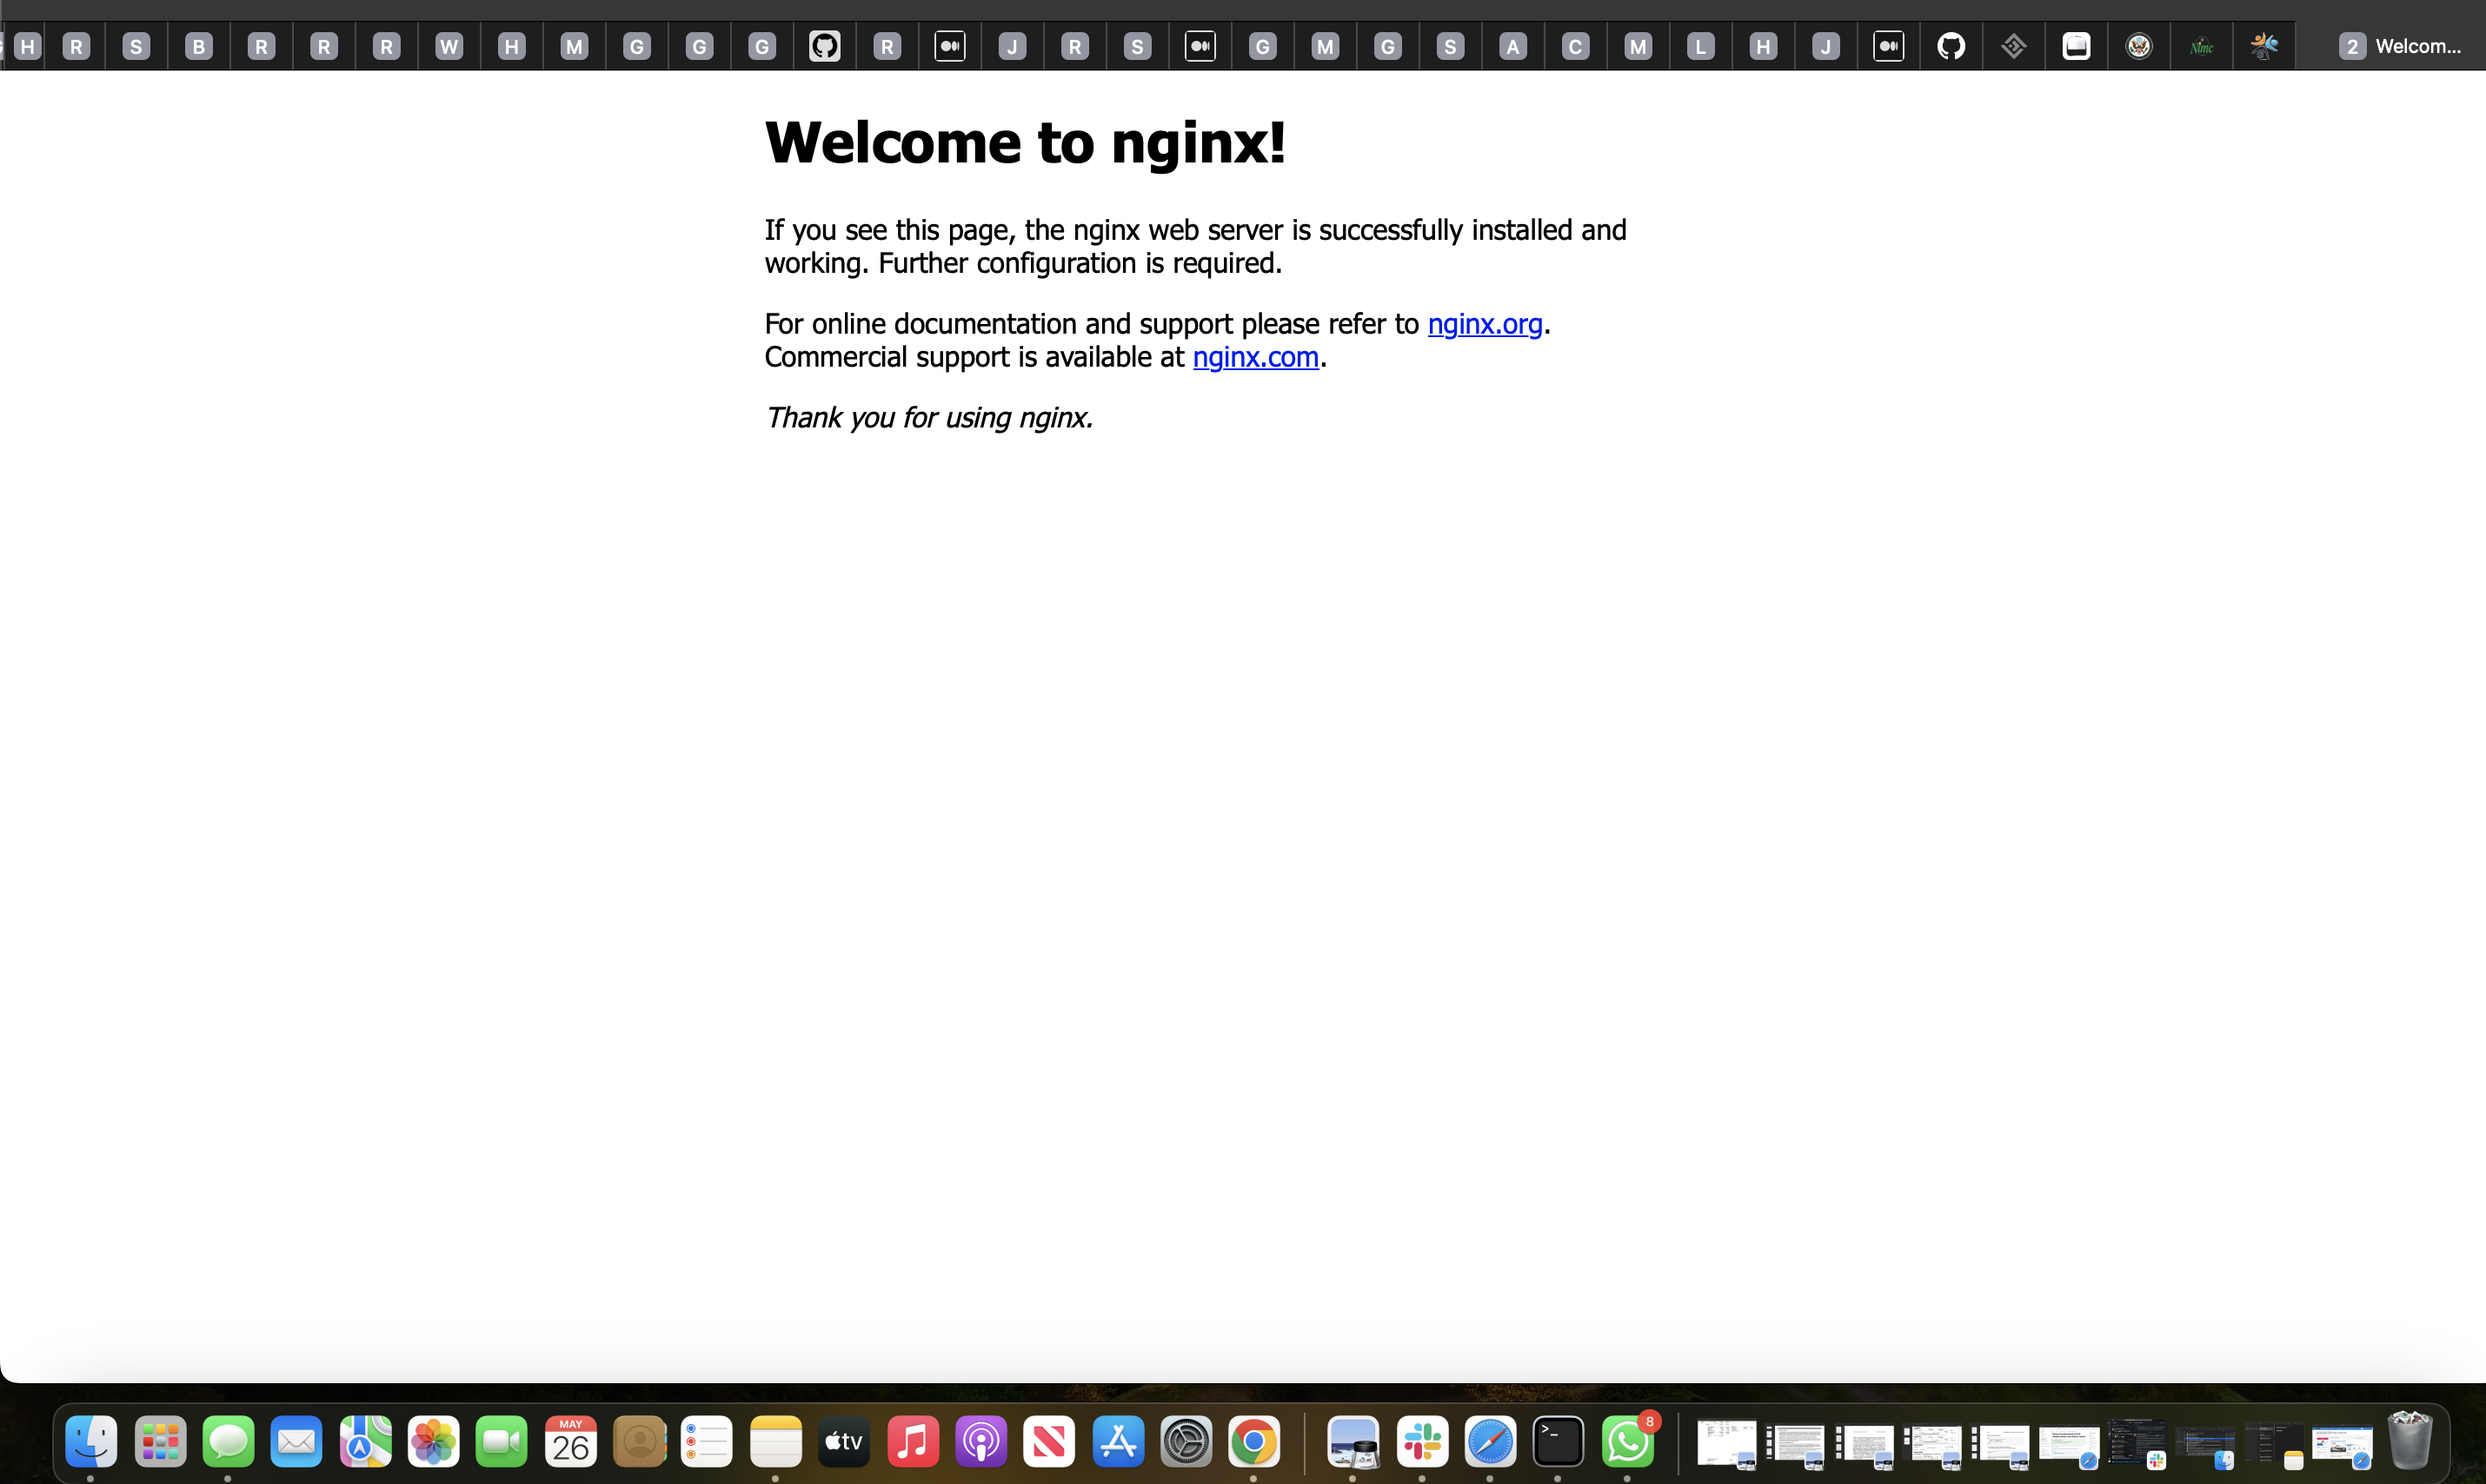Open Reminders from the Dock
This screenshot has width=2486, height=1484.
[708, 1441]
